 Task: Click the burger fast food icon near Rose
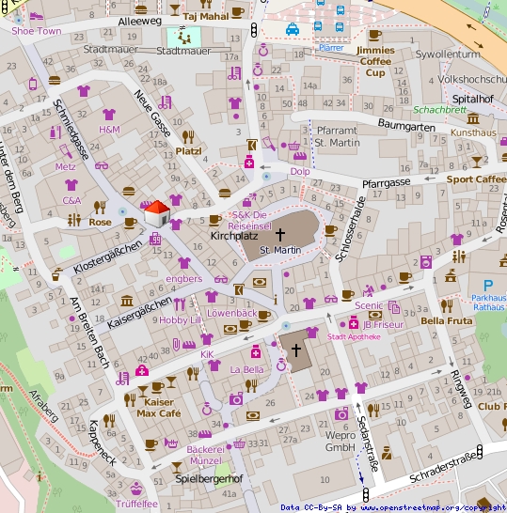[x=129, y=191]
